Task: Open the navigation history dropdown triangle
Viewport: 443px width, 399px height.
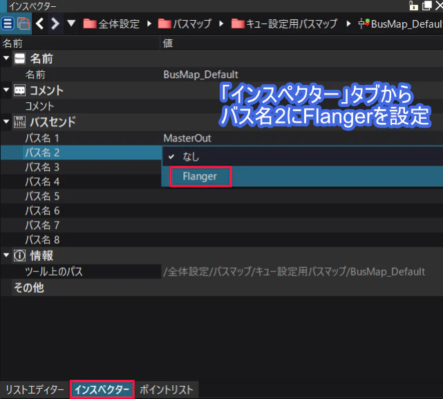Action: pyautogui.click(x=71, y=23)
